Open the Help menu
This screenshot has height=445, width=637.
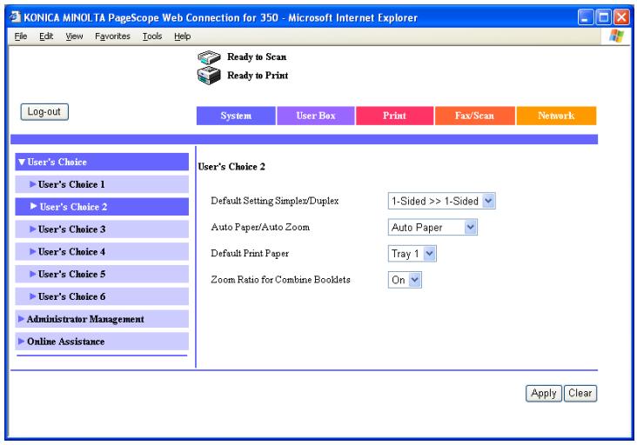183,37
